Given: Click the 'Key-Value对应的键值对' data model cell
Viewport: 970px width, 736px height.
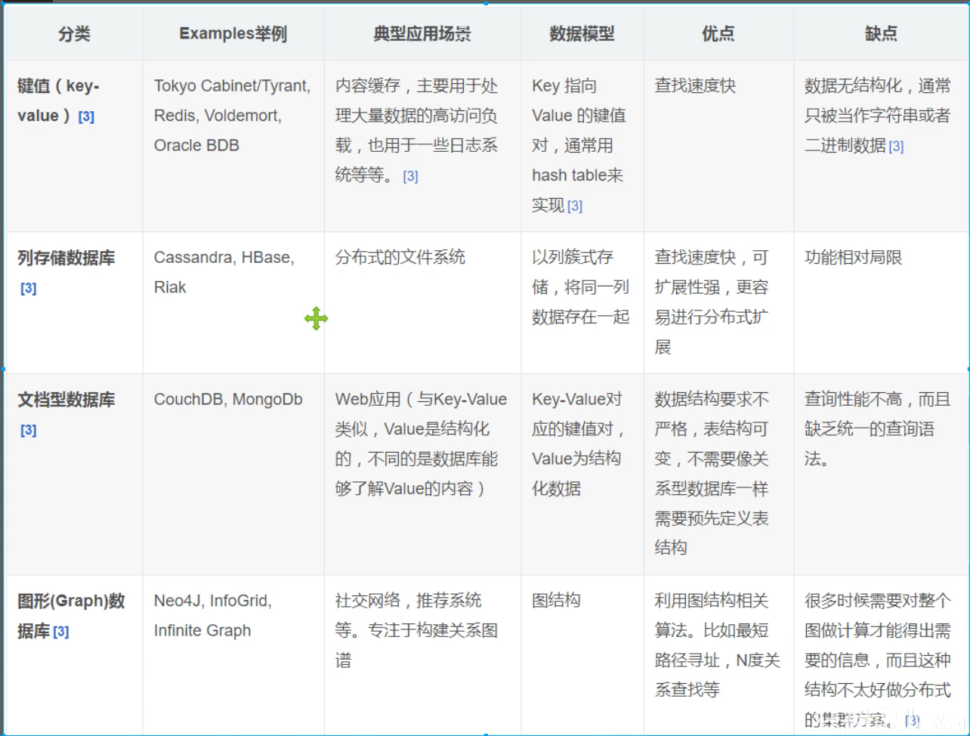Looking at the screenshot, I should click(582, 474).
